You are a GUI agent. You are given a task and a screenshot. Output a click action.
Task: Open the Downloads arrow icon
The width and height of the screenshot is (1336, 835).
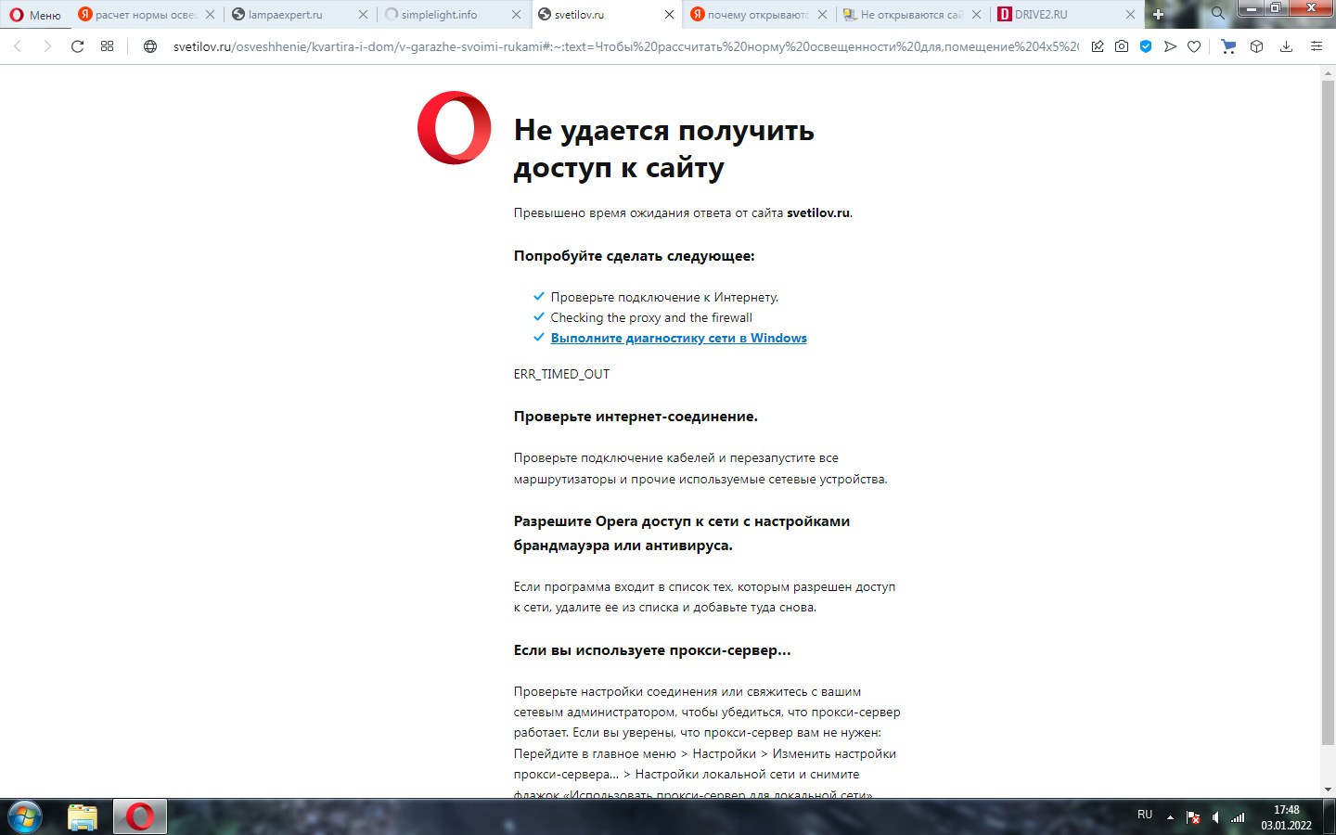(x=1286, y=46)
